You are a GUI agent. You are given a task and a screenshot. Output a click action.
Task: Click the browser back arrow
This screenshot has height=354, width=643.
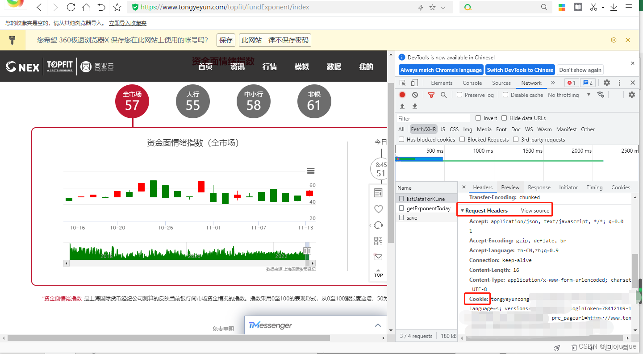point(39,7)
